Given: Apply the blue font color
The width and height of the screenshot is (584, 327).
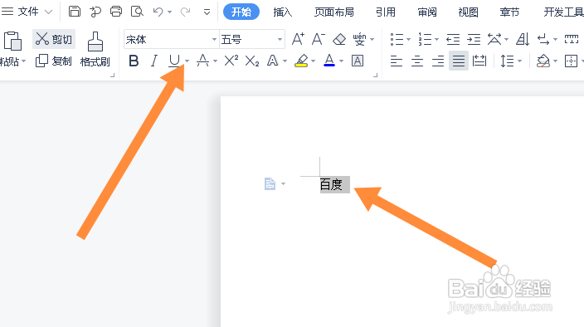Looking at the screenshot, I should [x=329, y=61].
